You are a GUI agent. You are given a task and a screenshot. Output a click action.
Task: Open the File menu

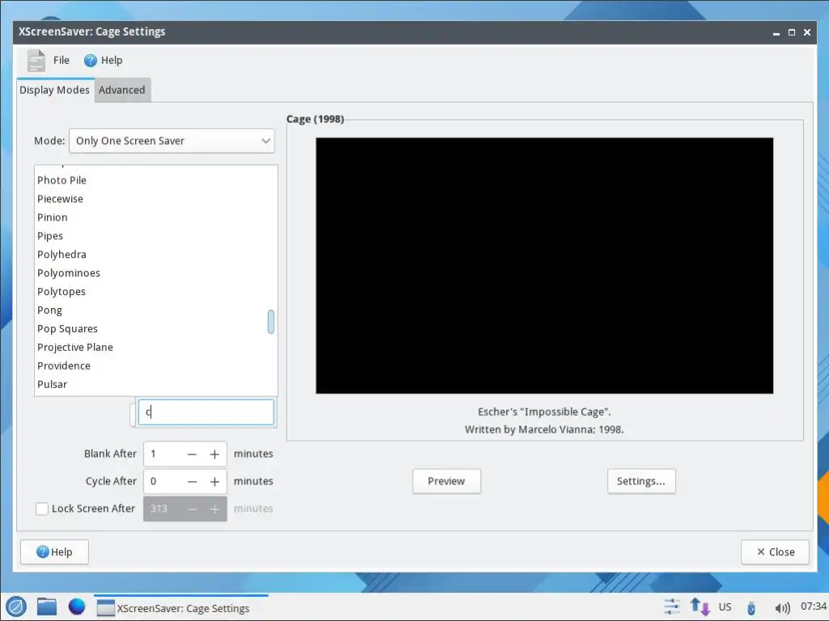pyautogui.click(x=61, y=60)
